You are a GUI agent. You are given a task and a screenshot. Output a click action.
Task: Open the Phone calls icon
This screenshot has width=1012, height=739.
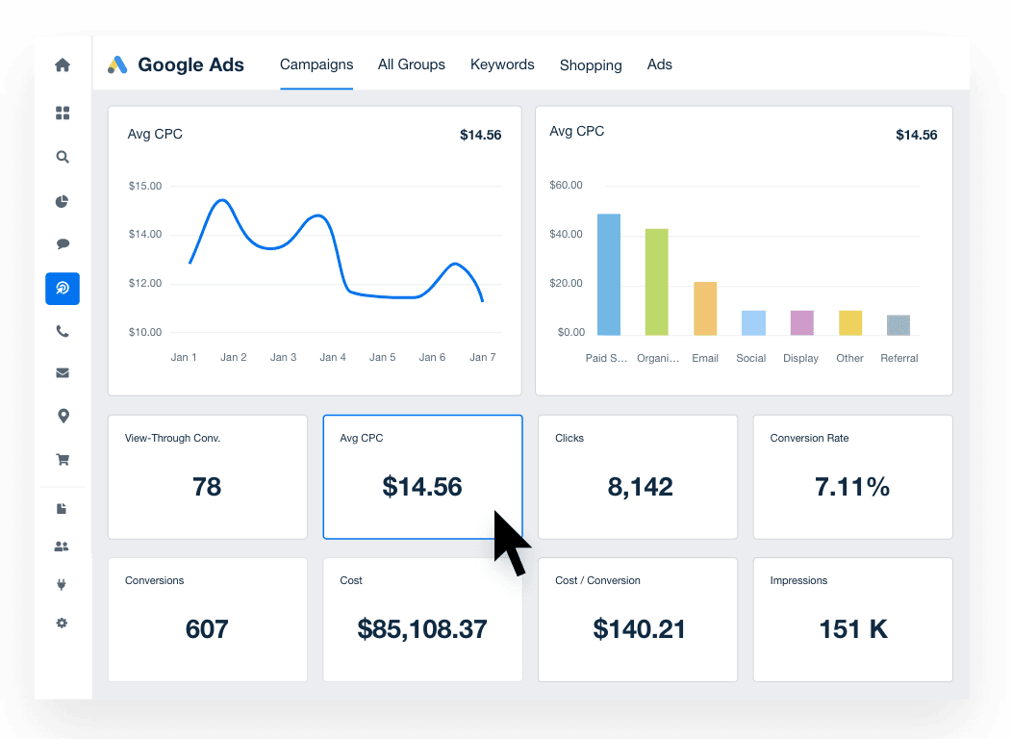62,331
